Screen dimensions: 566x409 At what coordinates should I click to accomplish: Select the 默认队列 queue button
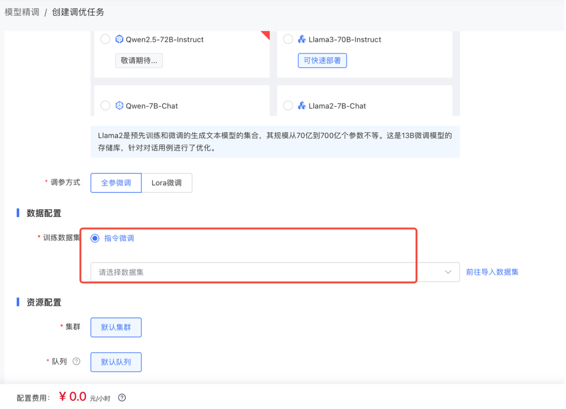[116, 362]
